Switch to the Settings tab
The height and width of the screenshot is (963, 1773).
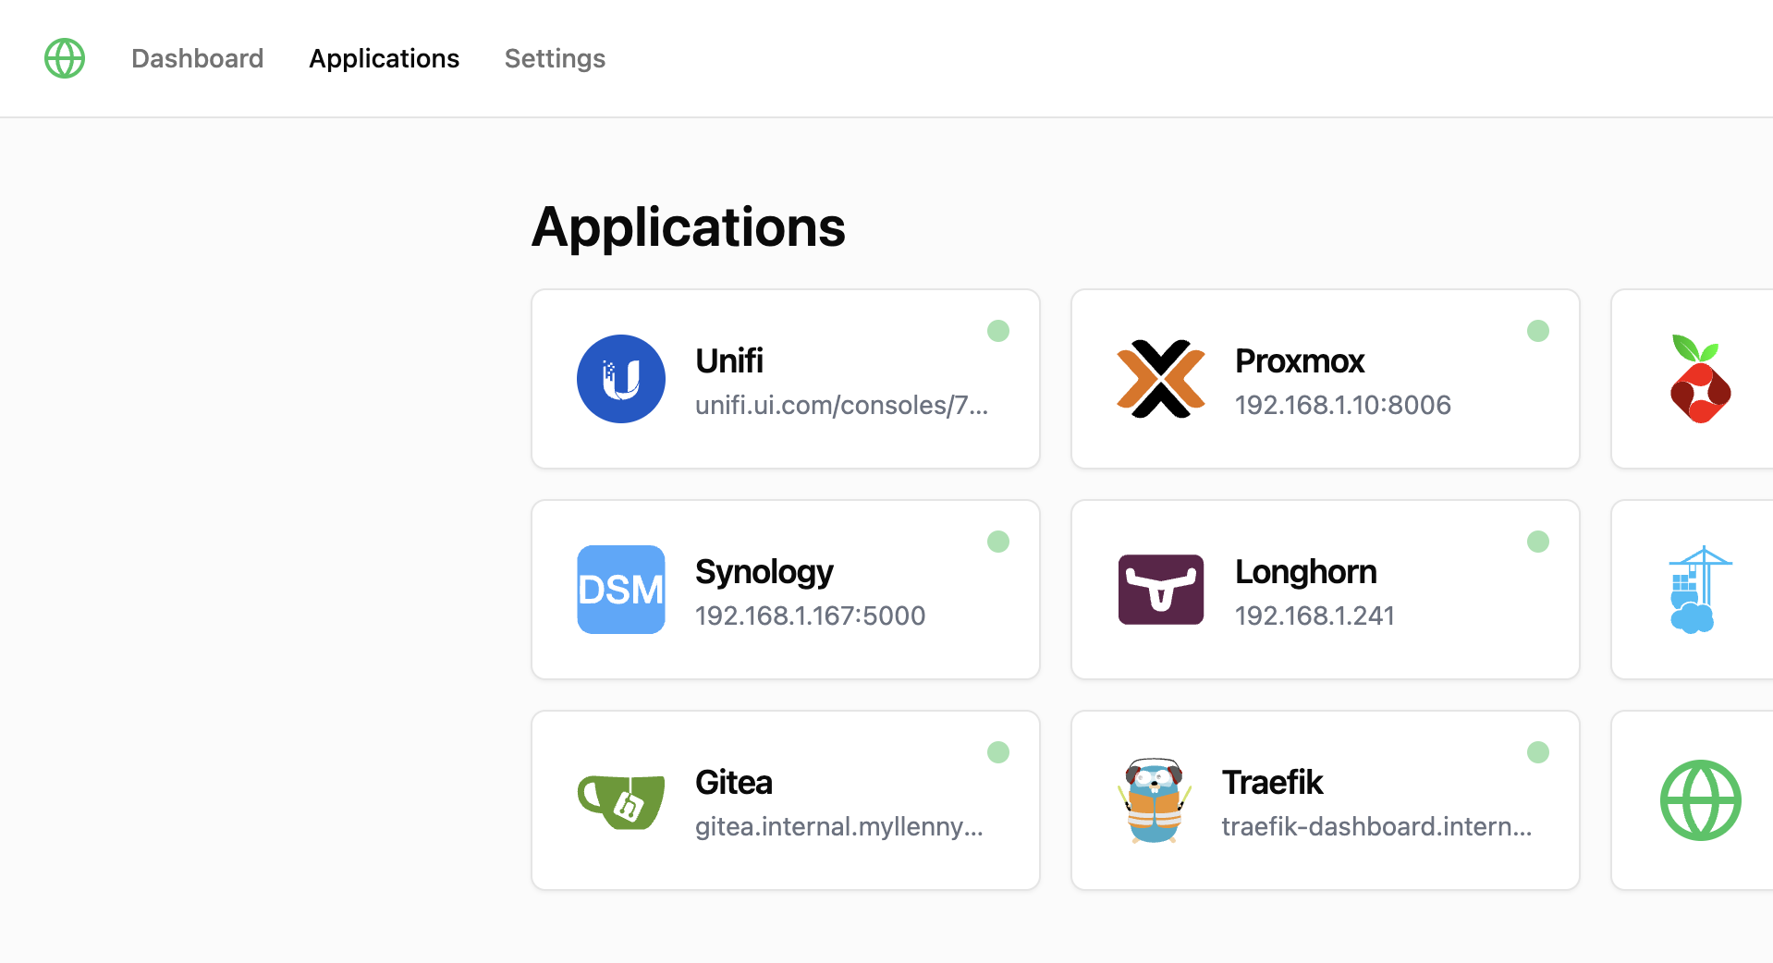tap(555, 58)
